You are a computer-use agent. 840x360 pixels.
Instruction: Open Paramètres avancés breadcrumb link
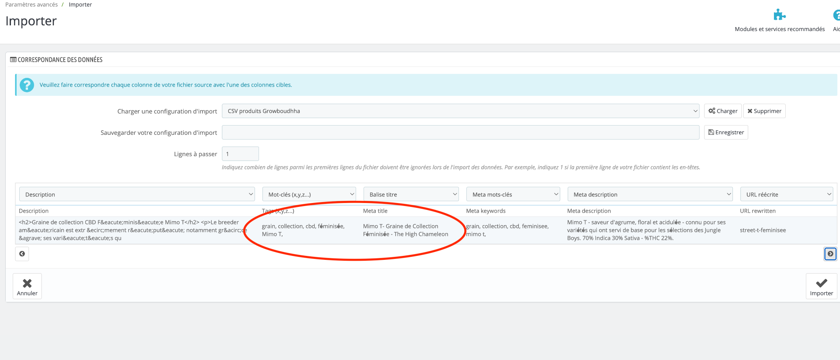[31, 4]
